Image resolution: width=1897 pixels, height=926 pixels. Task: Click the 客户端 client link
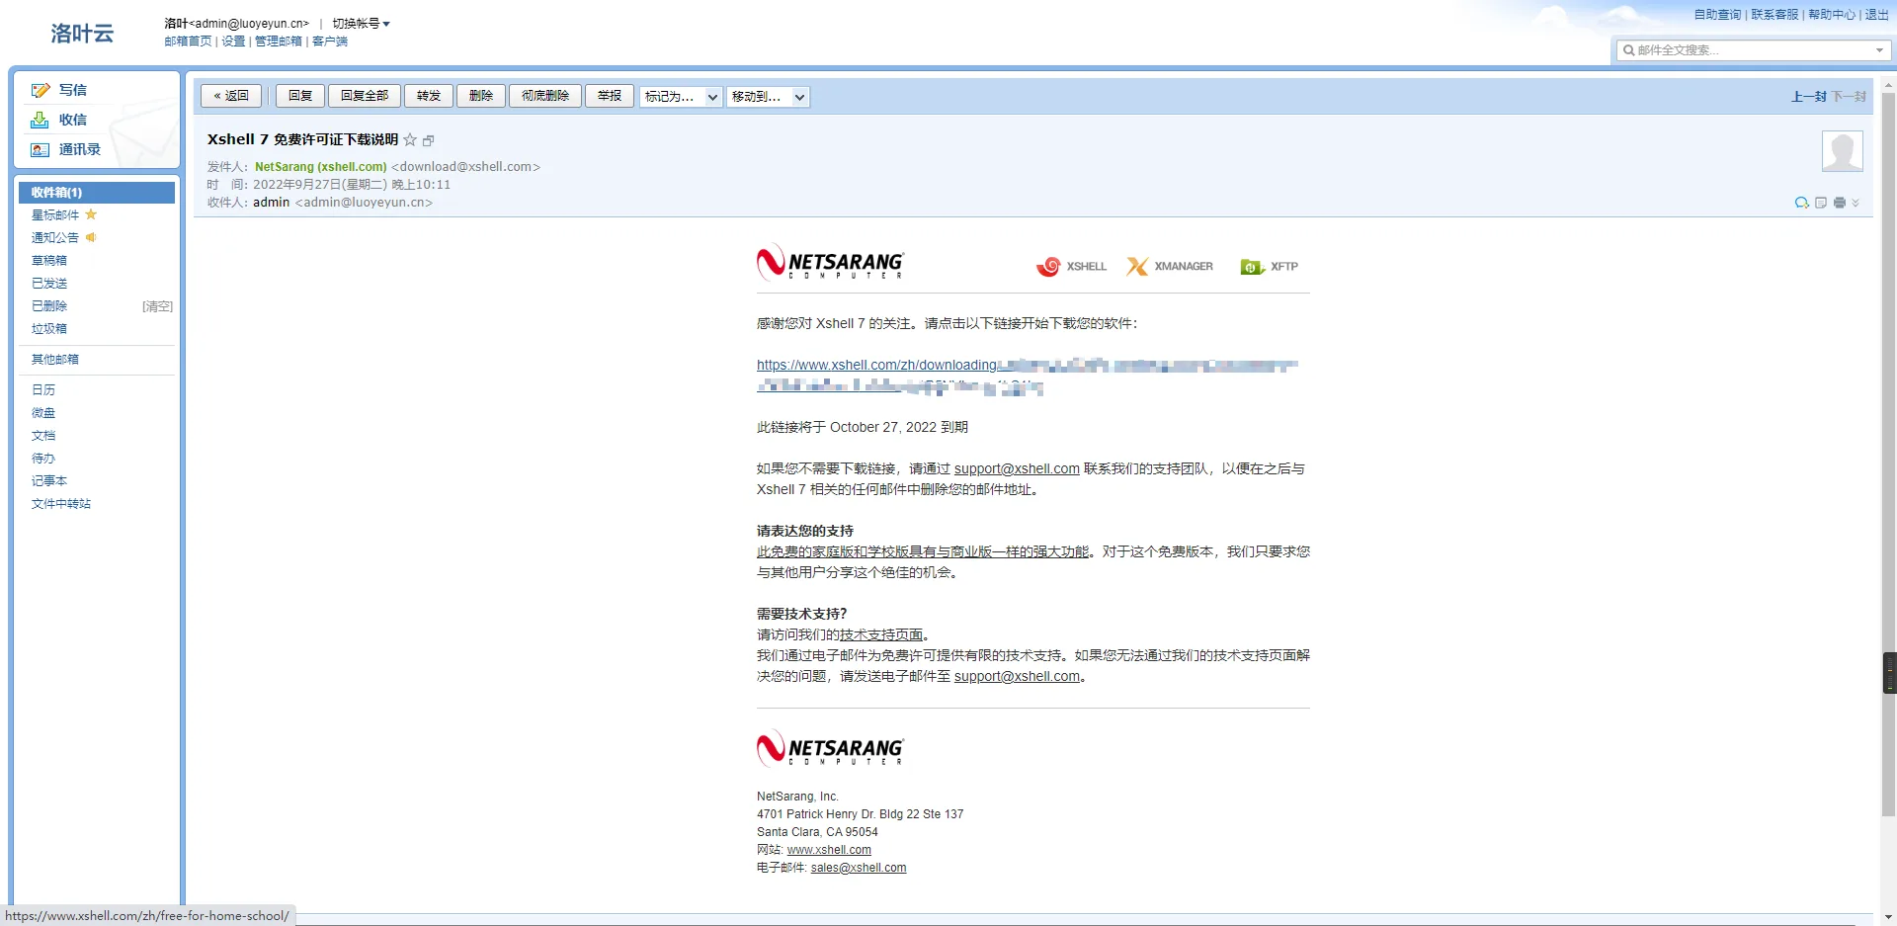[x=330, y=42]
